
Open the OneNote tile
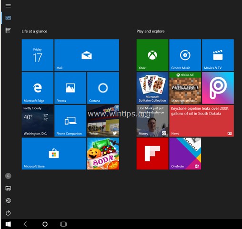185,154
